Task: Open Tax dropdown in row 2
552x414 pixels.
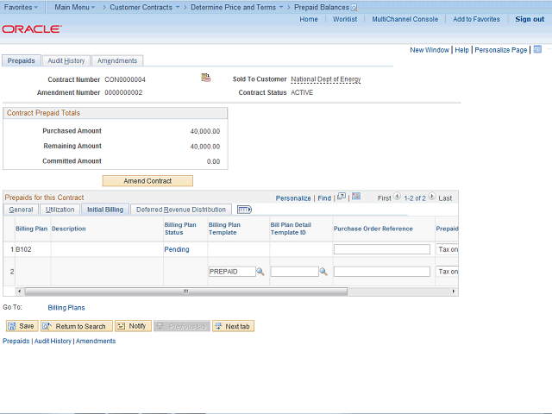Action: [447, 272]
